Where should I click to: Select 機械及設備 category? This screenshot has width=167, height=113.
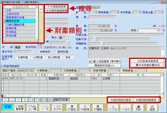(20, 21)
